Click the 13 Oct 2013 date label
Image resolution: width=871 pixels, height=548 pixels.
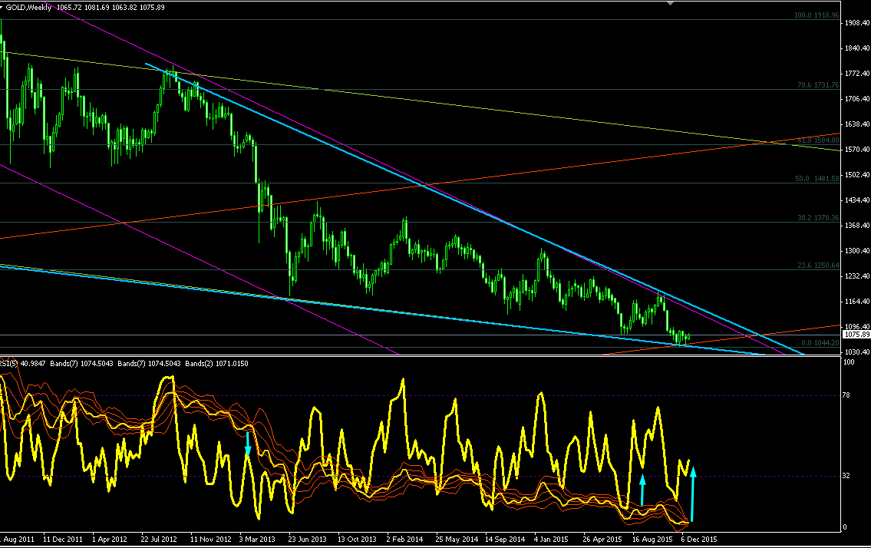pos(357,539)
